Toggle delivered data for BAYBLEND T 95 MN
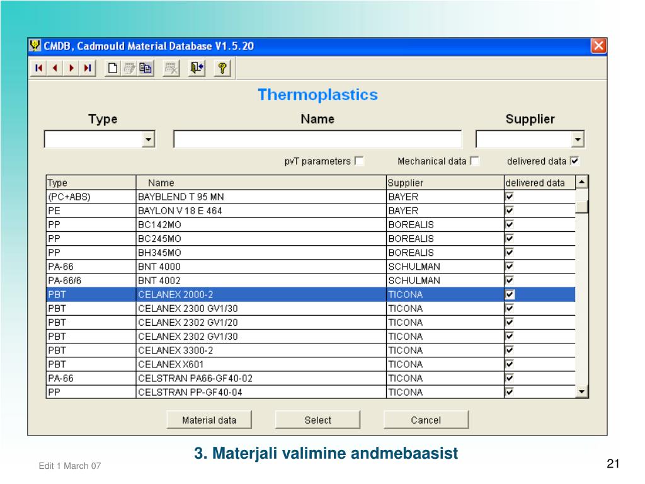This screenshot has width=645, height=484. coord(509,197)
